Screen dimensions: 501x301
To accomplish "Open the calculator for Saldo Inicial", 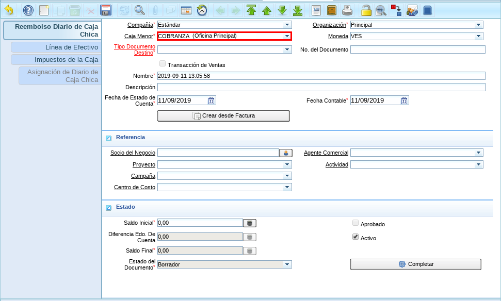I will [x=250, y=223].
